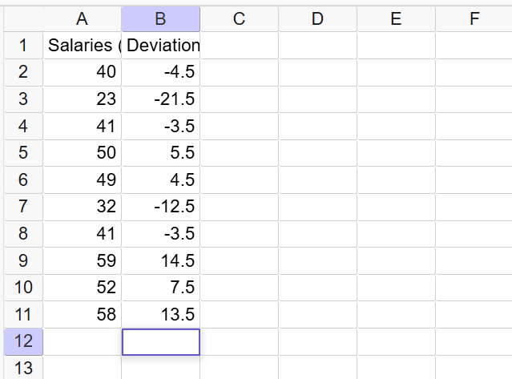Click the 'Salaries' header cell

coord(83,46)
